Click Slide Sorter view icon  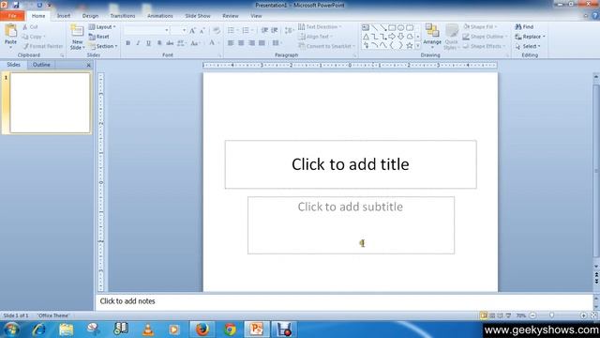click(x=492, y=315)
